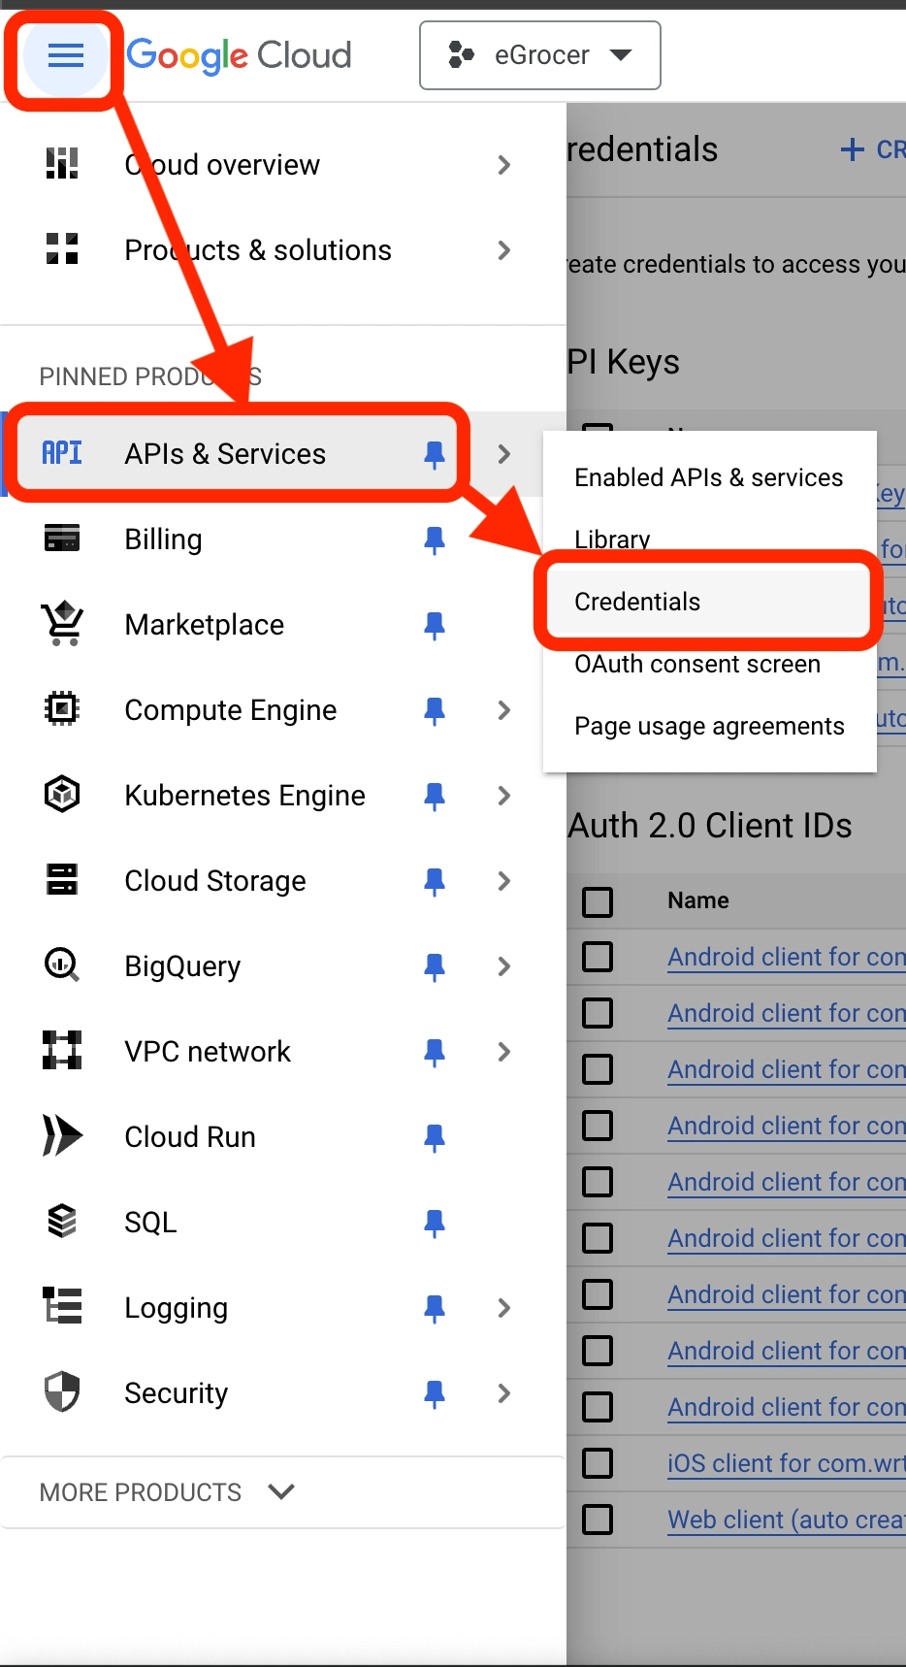The height and width of the screenshot is (1667, 906).
Task: Unpin APIs & Services with pin icon
Action: 435,454
